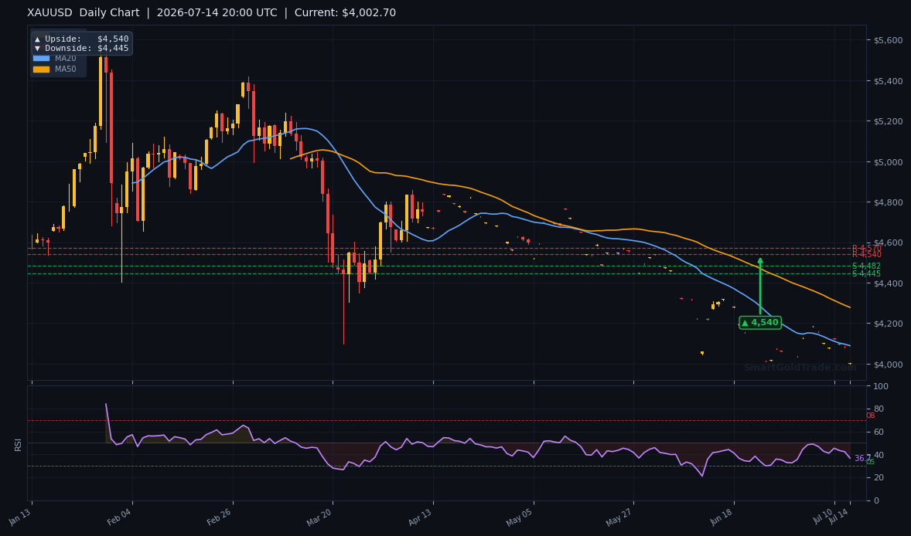
Task: Click the 2026-07-14 20:00 UTC timestamp
Action: click(x=217, y=13)
